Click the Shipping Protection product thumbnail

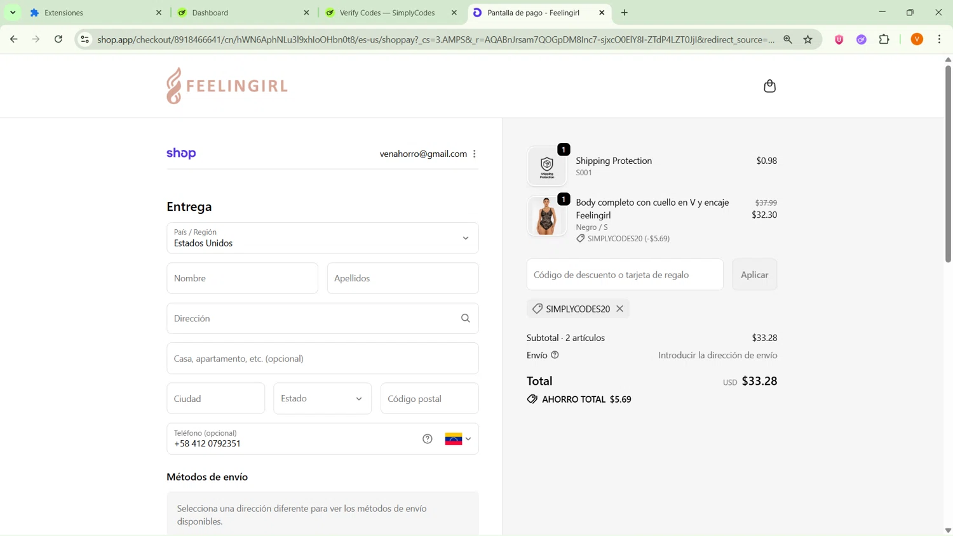tap(547, 166)
